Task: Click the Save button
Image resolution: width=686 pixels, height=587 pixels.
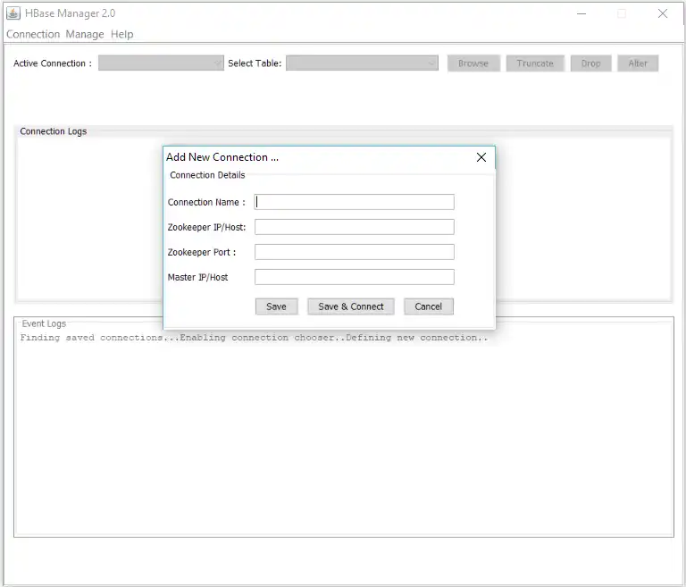Action: pyautogui.click(x=277, y=306)
